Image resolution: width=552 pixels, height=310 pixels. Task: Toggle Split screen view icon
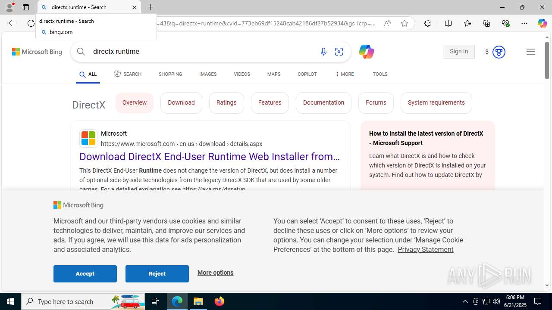[448, 23]
